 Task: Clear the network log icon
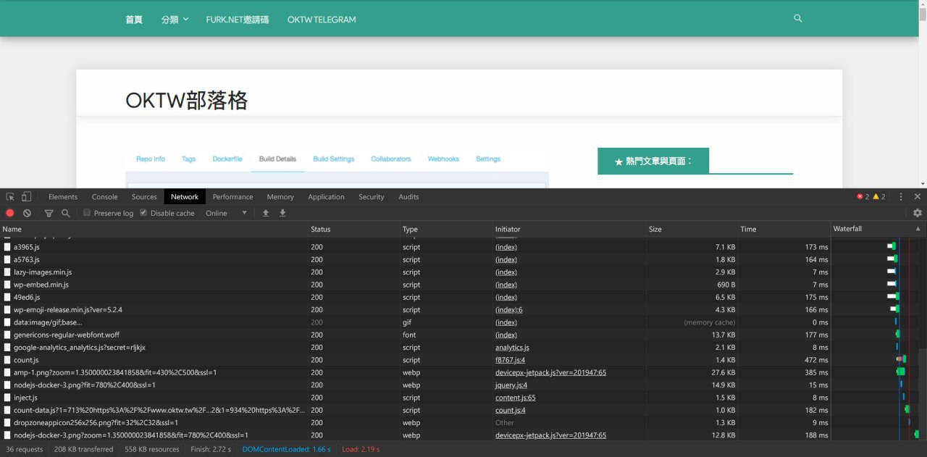pyautogui.click(x=27, y=213)
